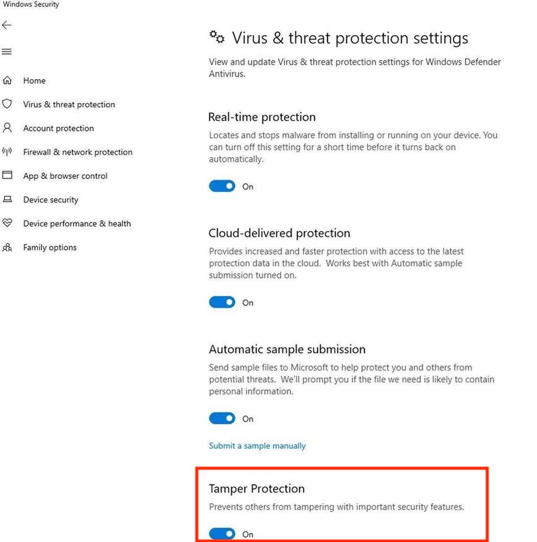Select Firewall & network protection menu item
Viewport: 537px width, 542px height.
(78, 152)
